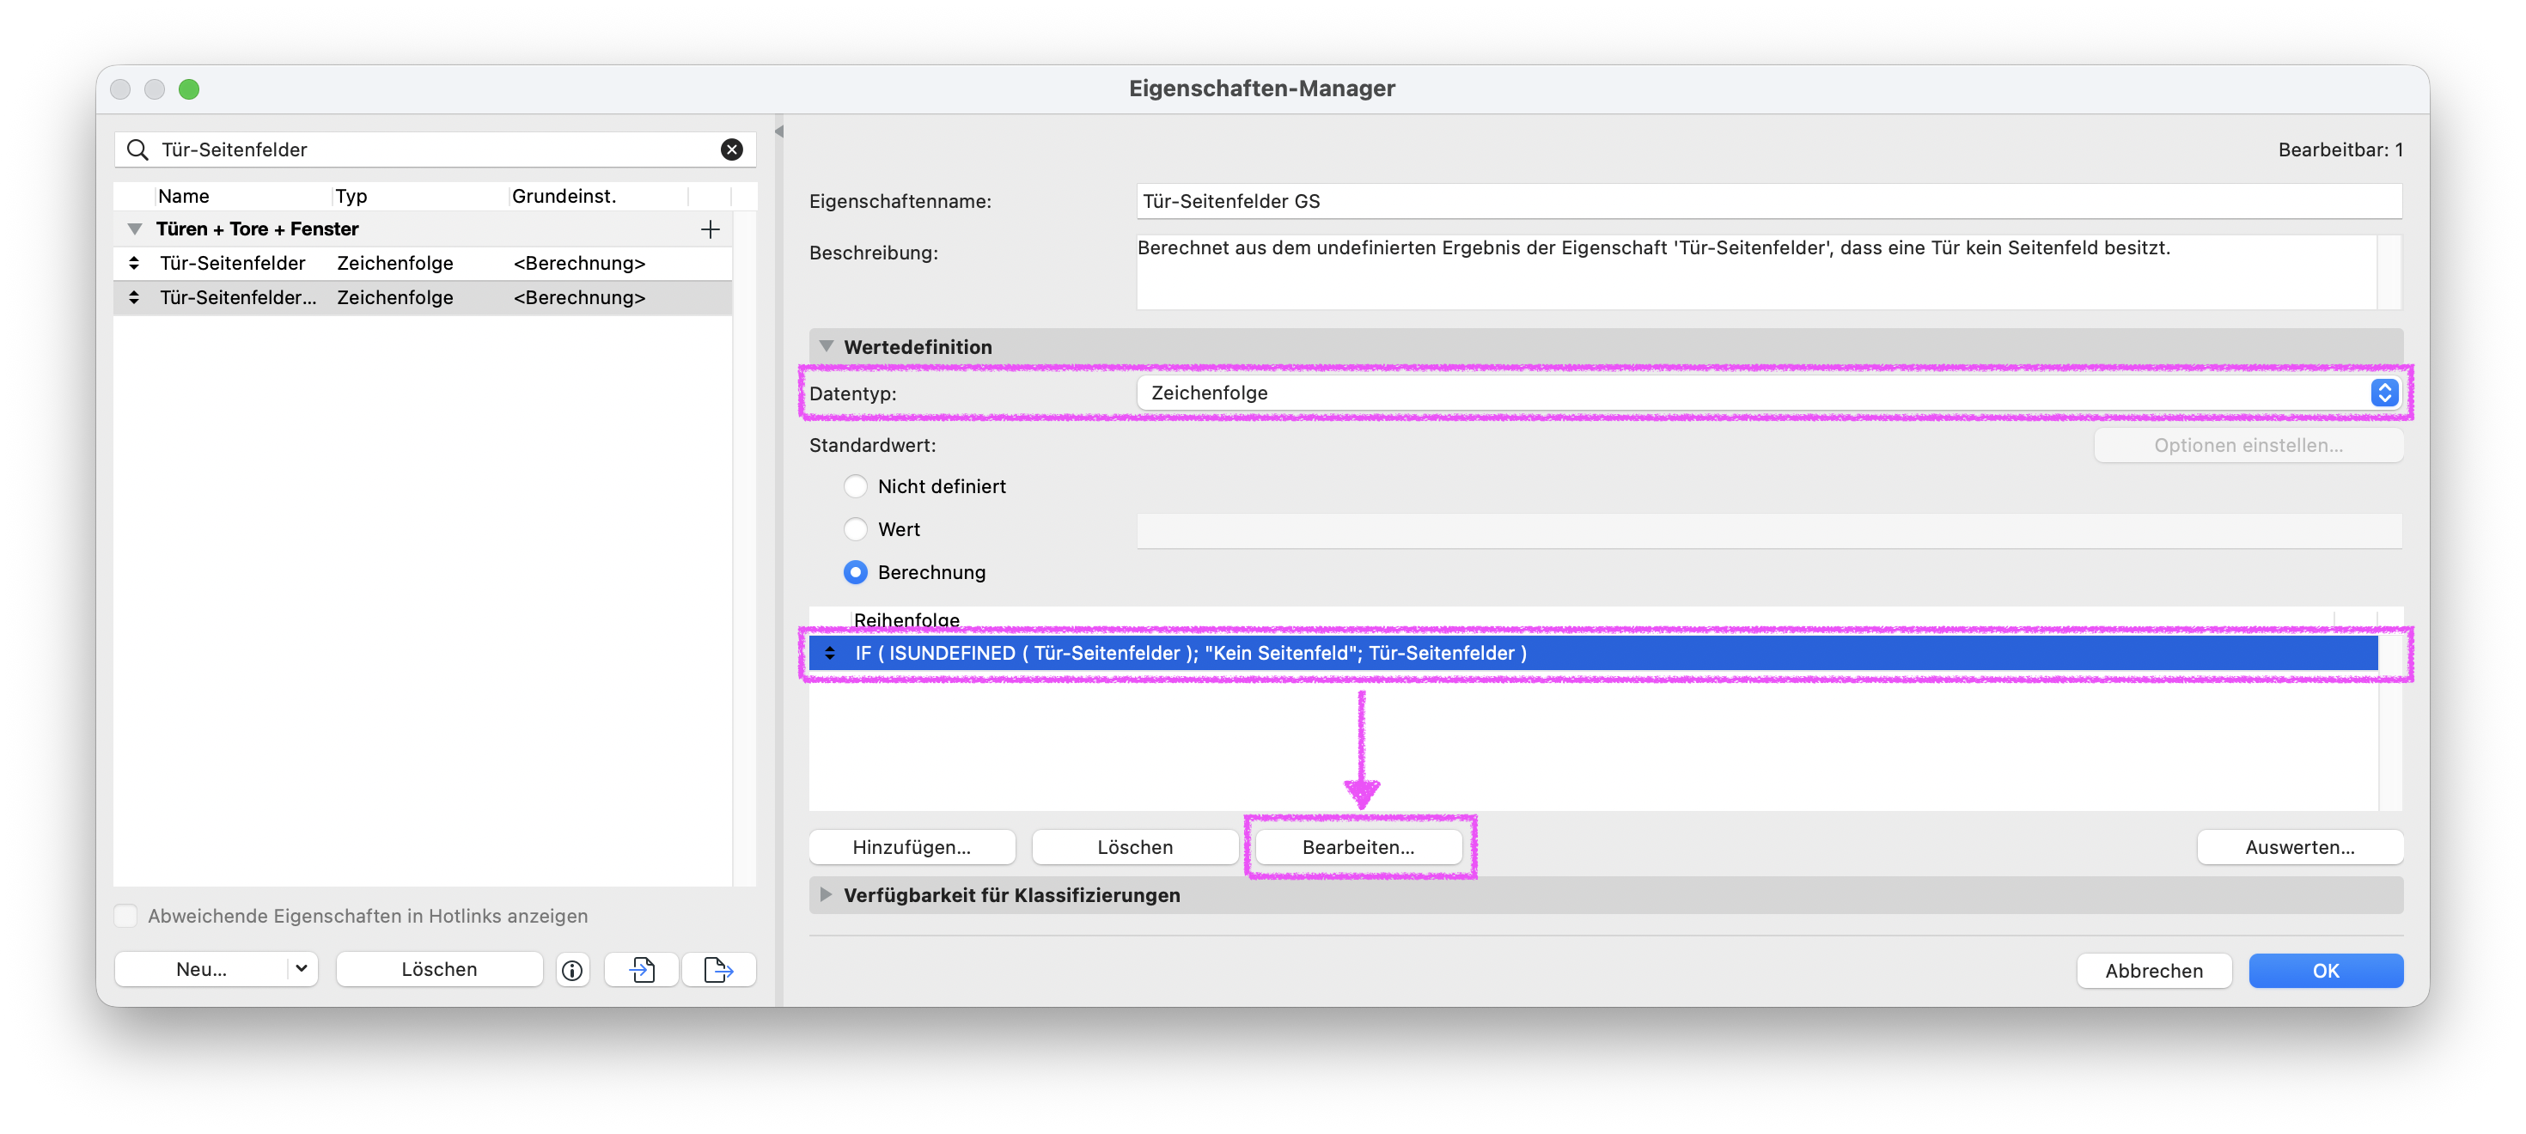Click the Abbrechen button

2153,970
